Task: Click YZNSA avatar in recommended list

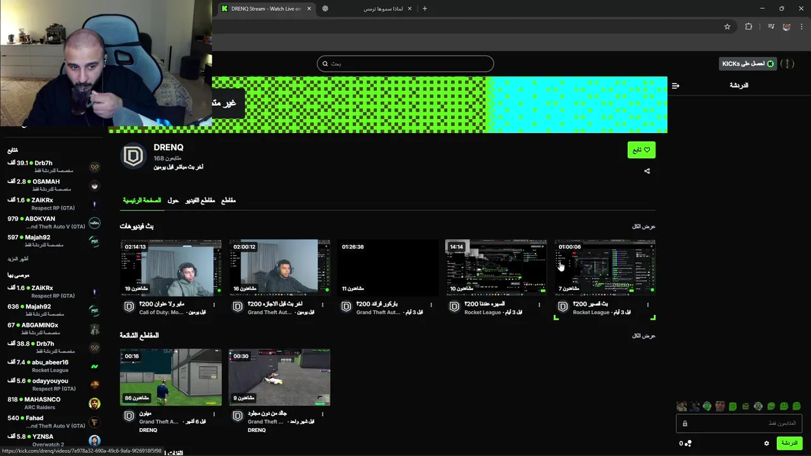Action: click(x=94, y=441)
